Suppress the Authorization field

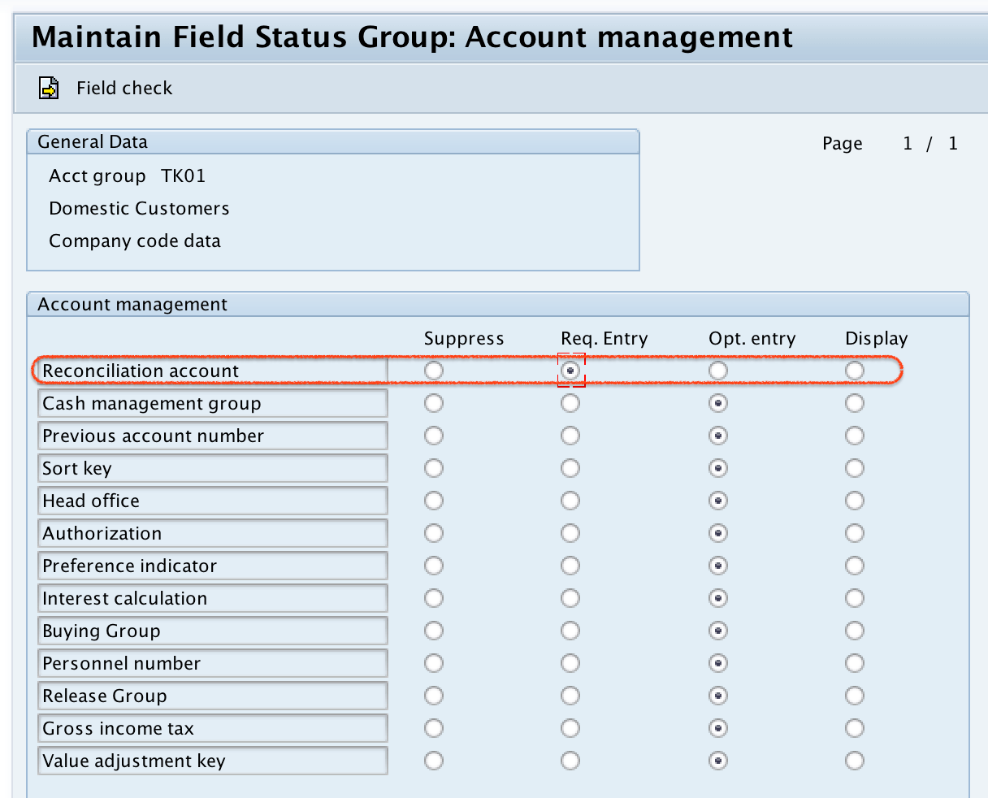pyautogui.click(x=433, y=532)
